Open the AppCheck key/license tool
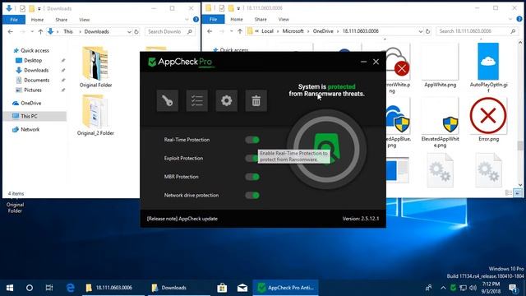 click(x=168, y=100)
